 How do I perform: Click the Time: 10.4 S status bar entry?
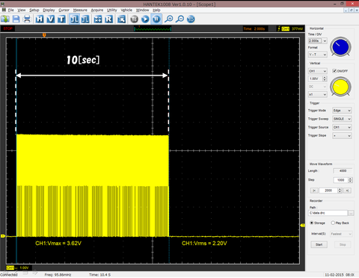(99, 275)
